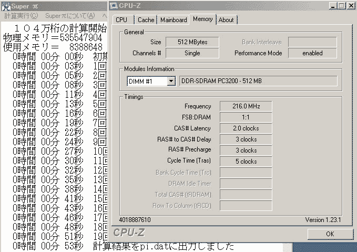Minimize the CPU-Z window

[332, 6]
